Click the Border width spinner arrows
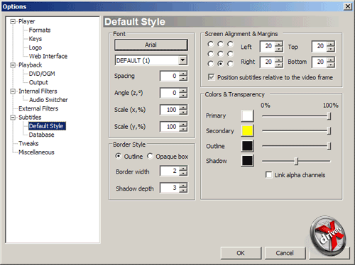Screen dimensions: 355x265 [183, 171]
